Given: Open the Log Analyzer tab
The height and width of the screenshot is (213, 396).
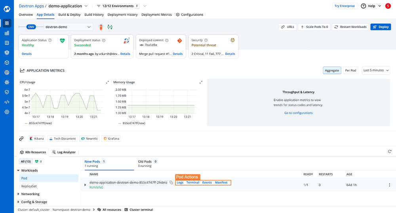Looking at the screenshot, I should tap(63, 152).
